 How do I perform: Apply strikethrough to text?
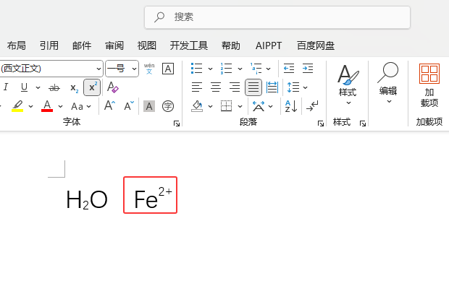point(54,87)
